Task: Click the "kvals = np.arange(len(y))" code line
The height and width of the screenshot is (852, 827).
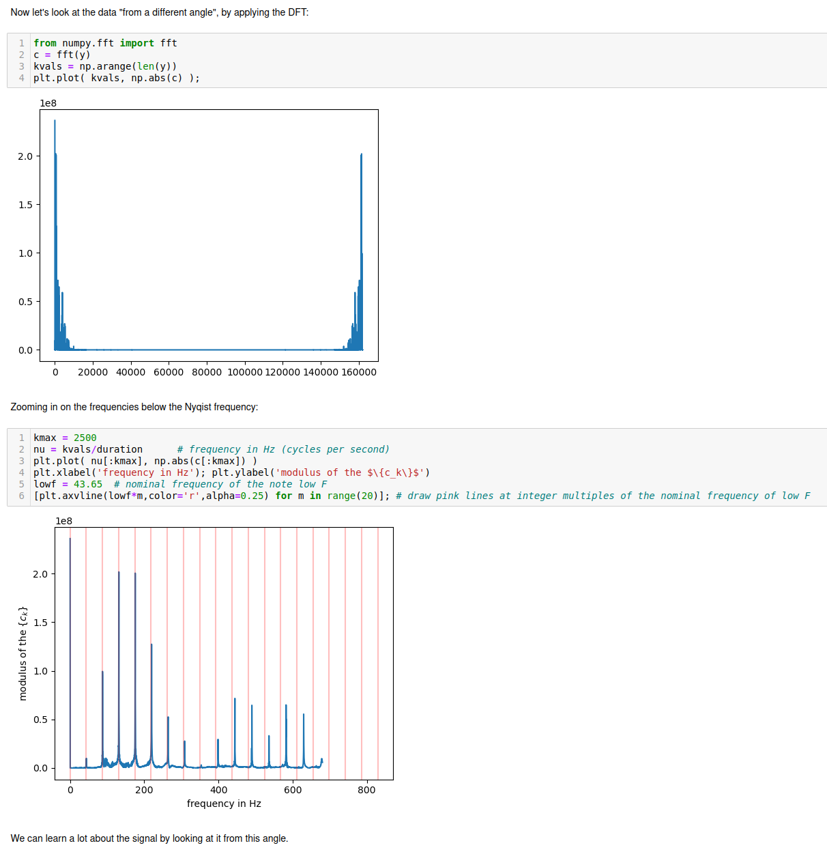Action: 105,66
